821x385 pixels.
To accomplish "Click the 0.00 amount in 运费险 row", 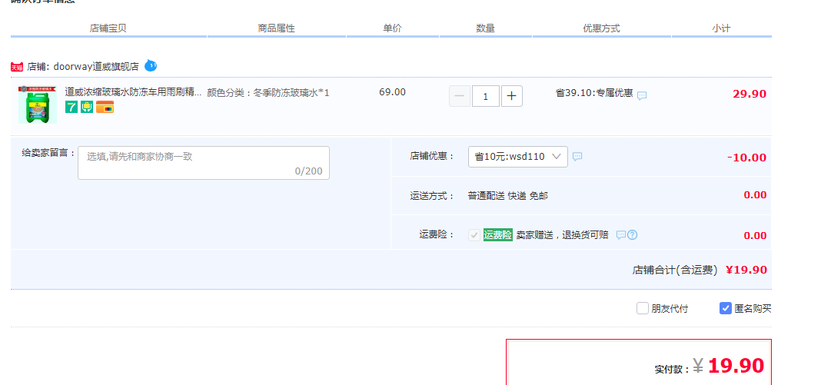I will tap(755, 236).
